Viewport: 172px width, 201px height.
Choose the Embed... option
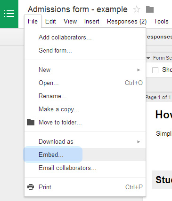coord(85,155)
